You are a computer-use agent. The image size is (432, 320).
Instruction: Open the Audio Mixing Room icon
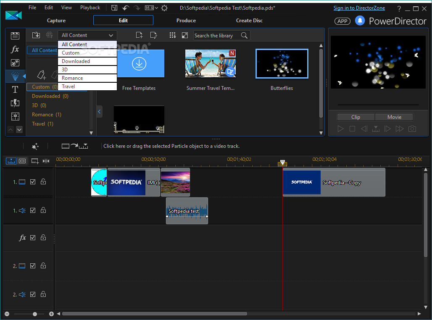(x=15, y=116)
